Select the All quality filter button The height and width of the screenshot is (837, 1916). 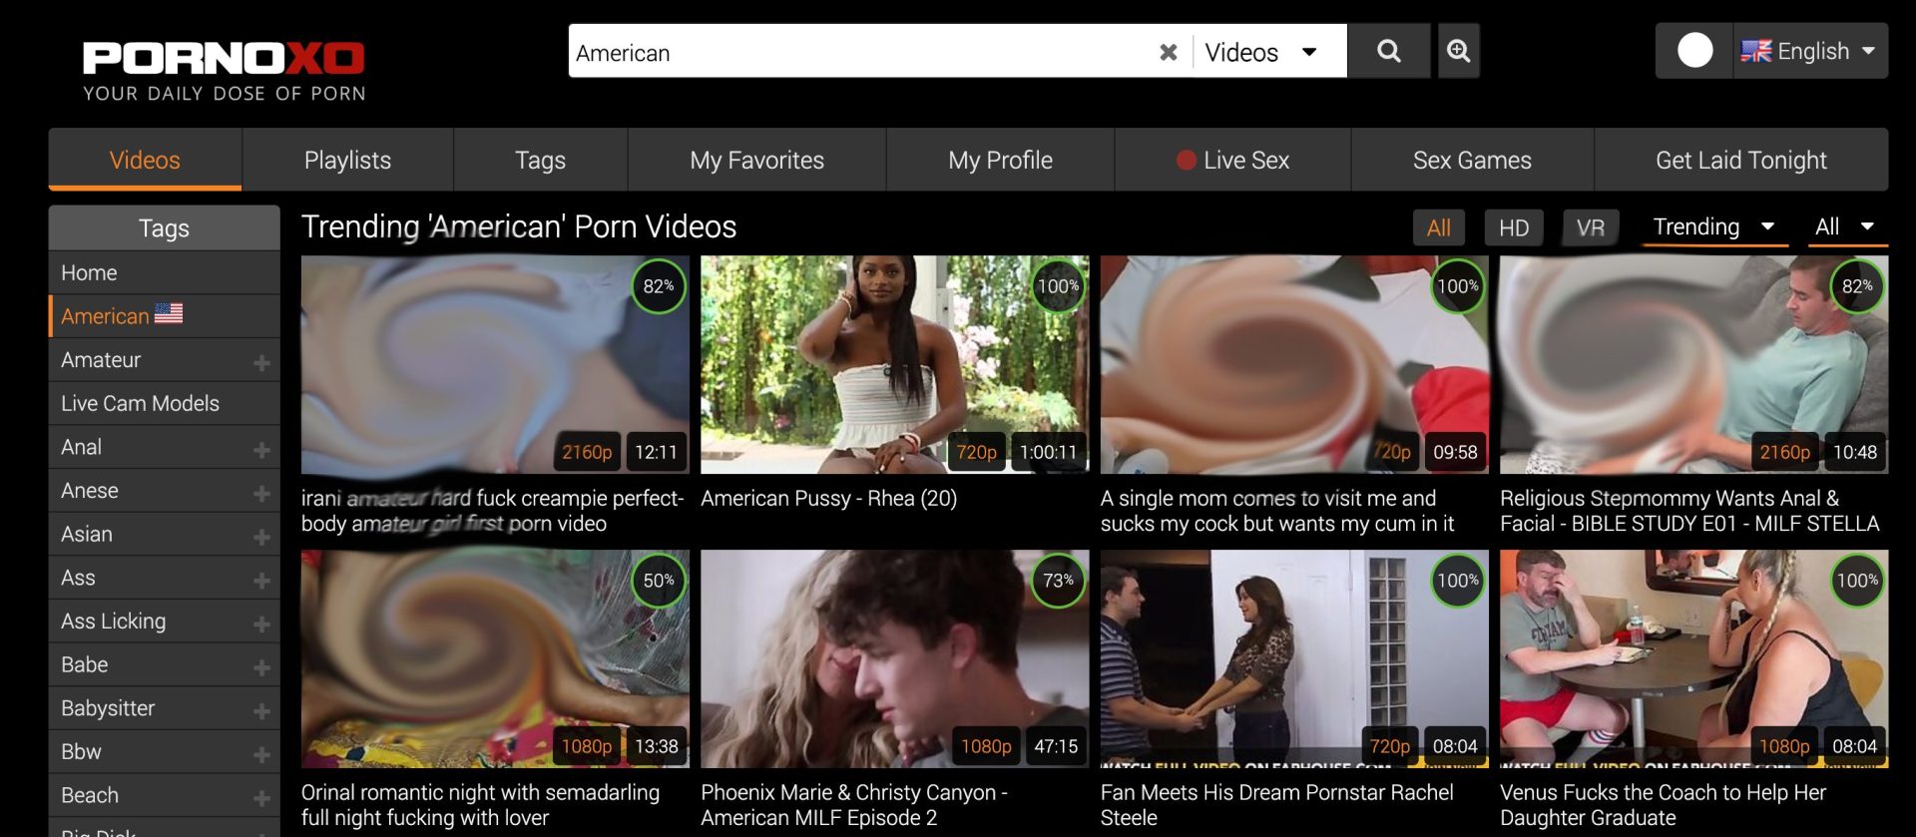(x=1439, y=227)
